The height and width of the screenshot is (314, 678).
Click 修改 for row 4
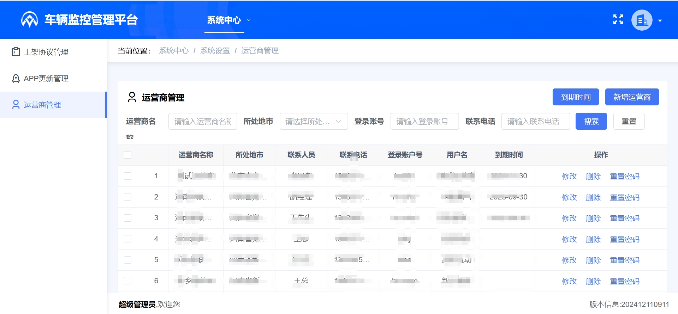point(569,239)
